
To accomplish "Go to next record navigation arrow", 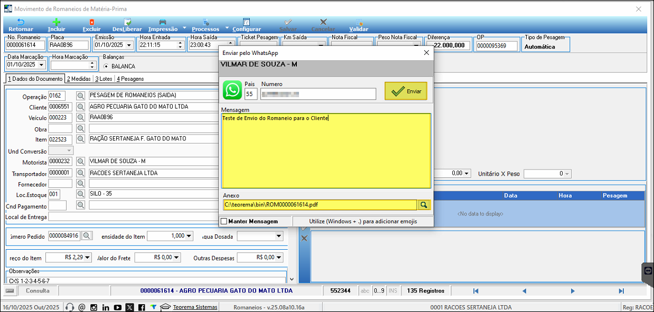I will pyautogui.click(x=573, y=291).
